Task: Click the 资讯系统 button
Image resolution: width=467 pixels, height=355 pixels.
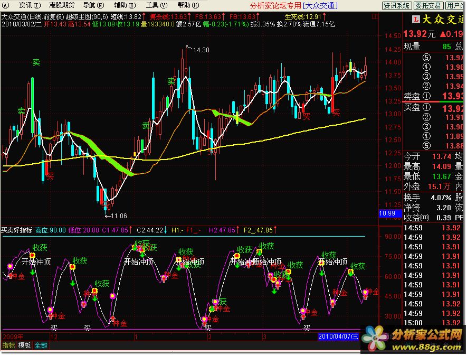Action: pos(397,5)
